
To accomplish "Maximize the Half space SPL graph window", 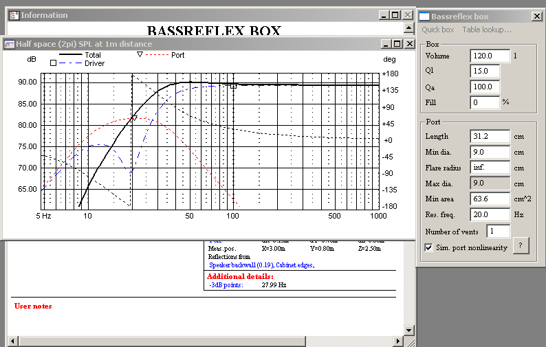I will pos(397,44).
